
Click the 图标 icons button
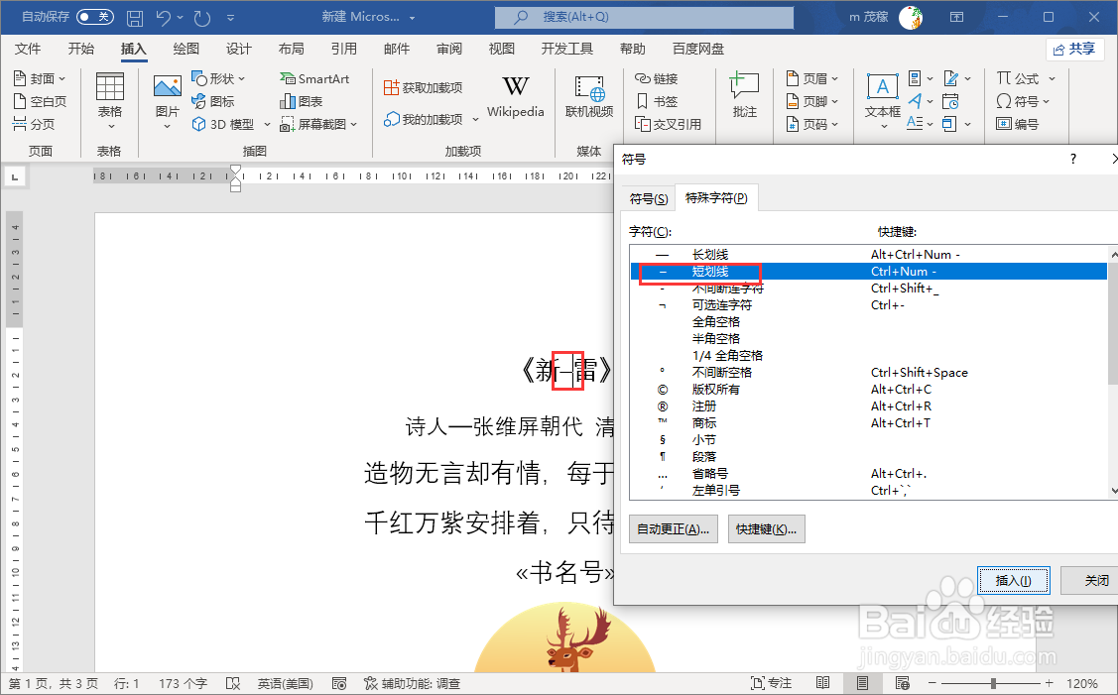213,101
